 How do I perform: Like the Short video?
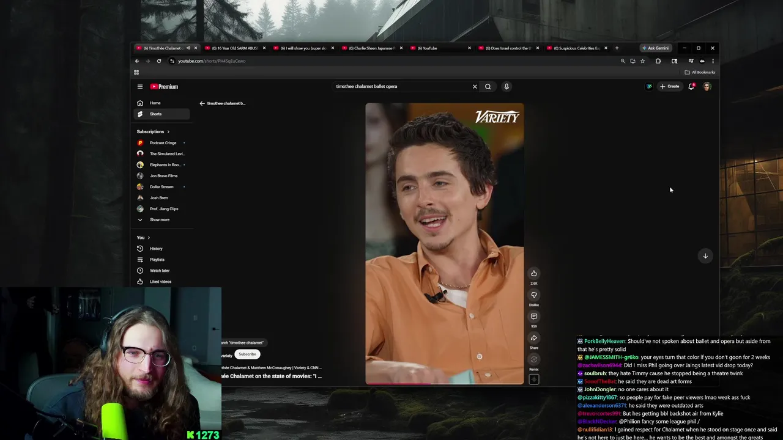534,273
